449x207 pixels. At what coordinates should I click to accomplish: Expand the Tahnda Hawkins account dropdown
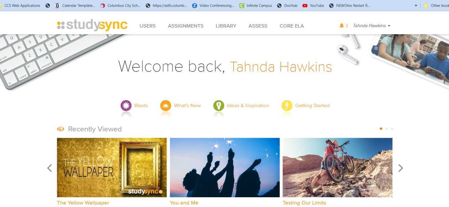(x=372, y=26)
